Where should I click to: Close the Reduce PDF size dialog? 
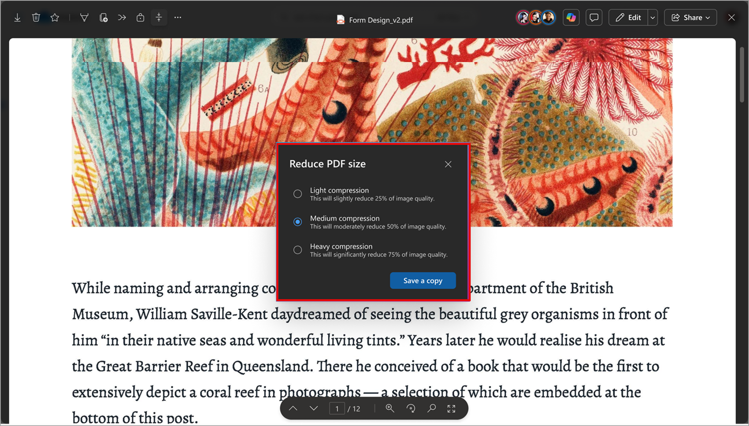click(448, 164)
